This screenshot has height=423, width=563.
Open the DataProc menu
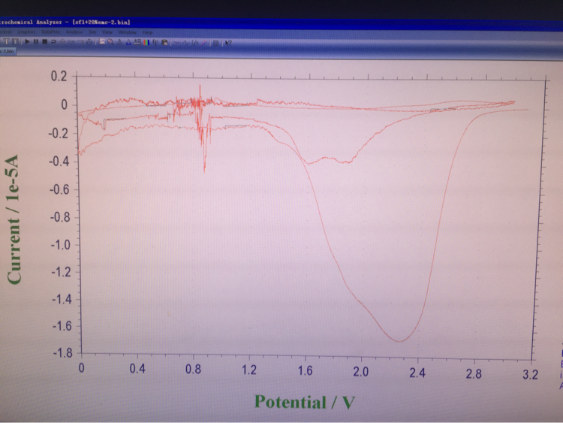coord(50,32)
